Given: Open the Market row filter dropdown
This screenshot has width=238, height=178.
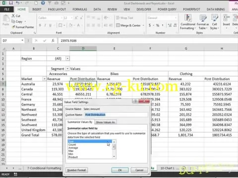Looking at the screenshot, I should click(x=44, y=79).
